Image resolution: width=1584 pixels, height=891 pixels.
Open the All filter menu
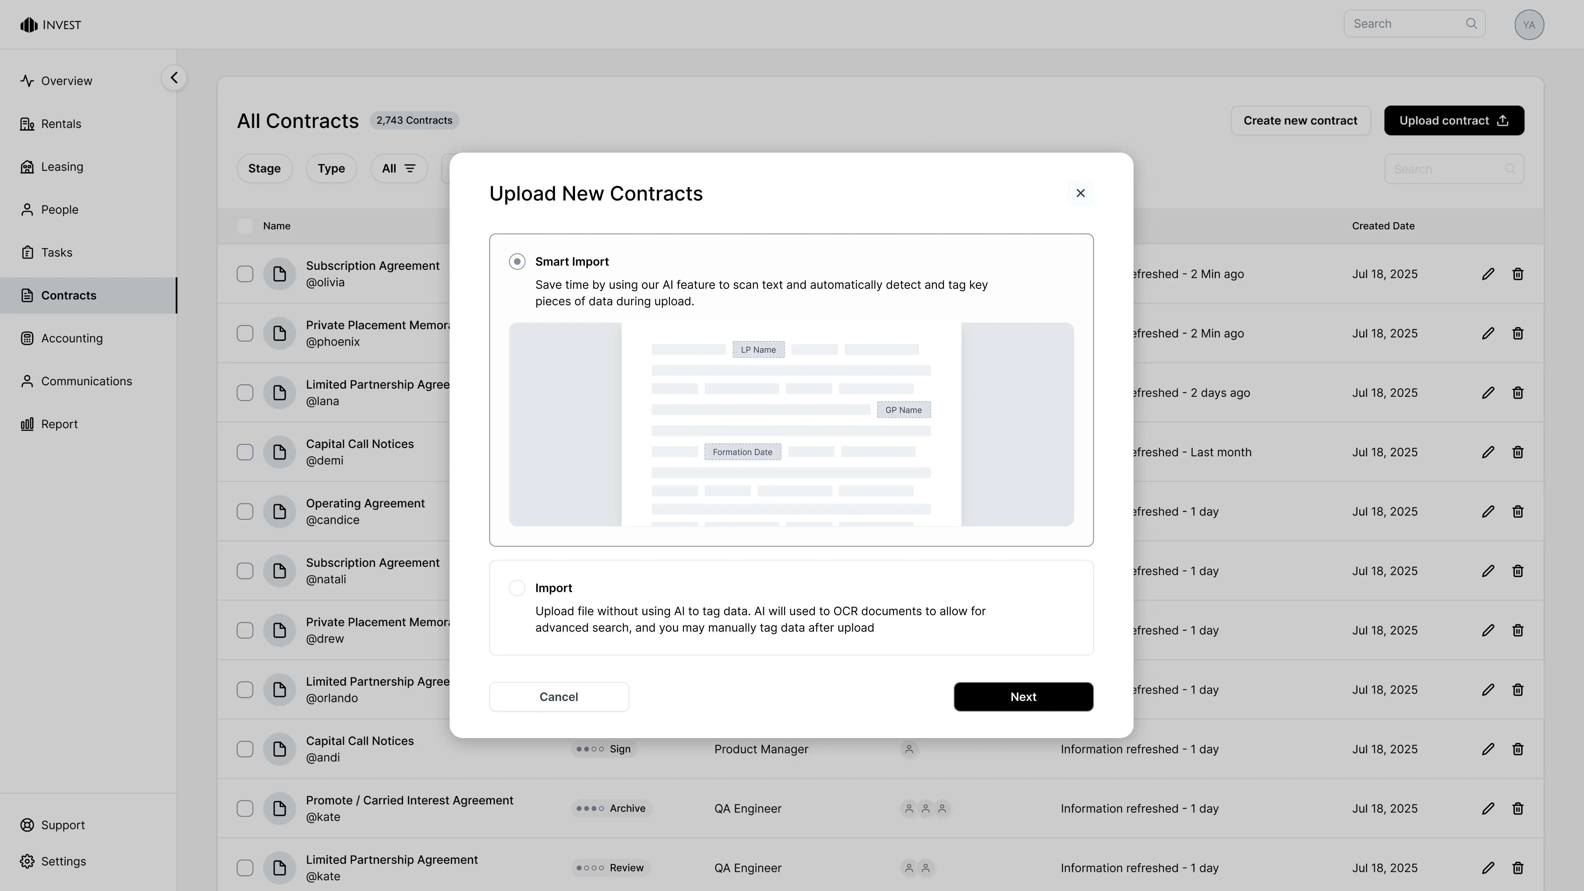[398, 169]
